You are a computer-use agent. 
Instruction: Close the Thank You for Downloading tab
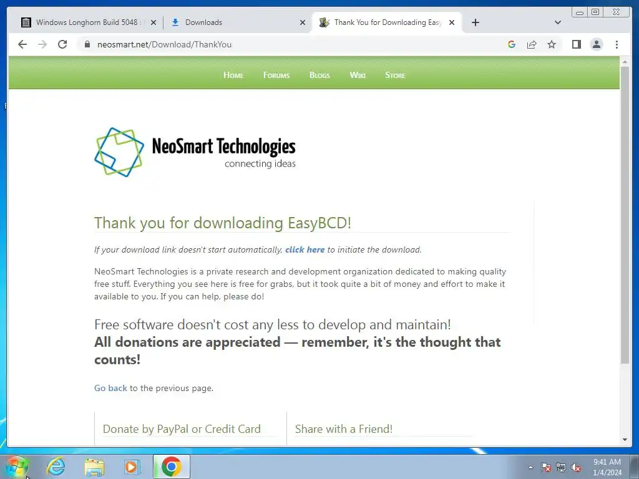(x=452, y=22)
